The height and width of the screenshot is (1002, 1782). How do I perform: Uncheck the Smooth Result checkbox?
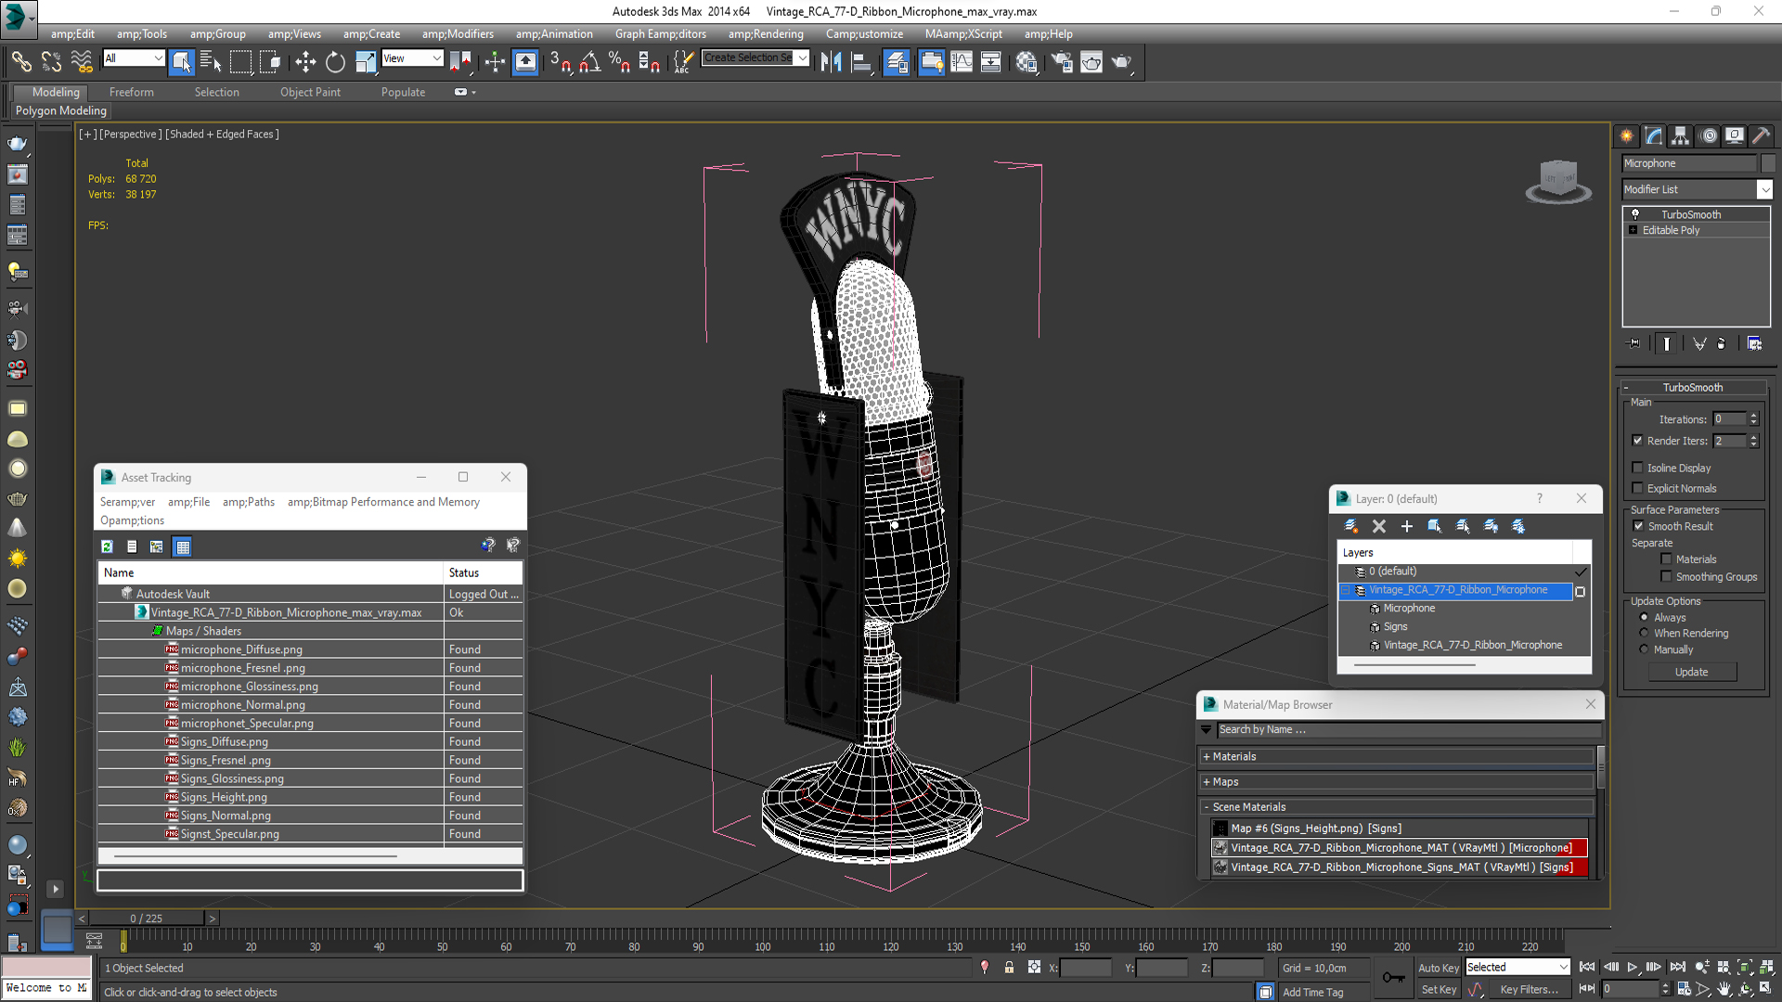pos(1638,526)
